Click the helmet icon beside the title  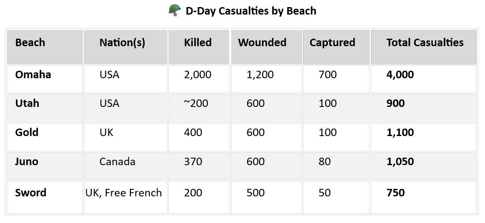[175, 10]
